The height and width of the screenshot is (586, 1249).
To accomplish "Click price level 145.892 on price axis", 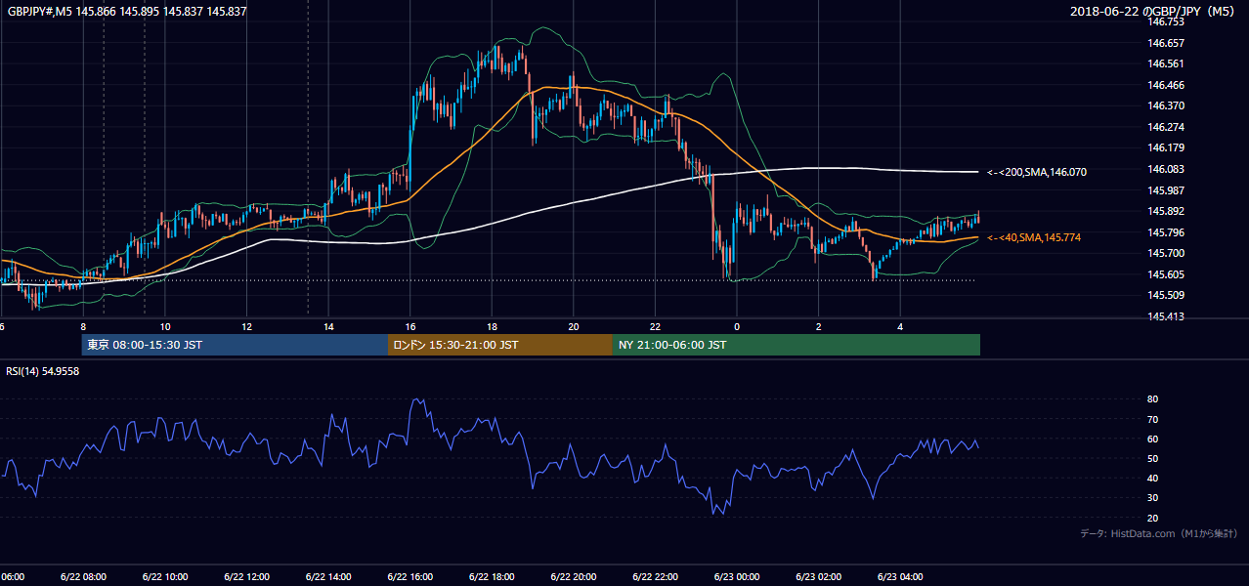I will pyautogui.click(x=1166, y=211).
